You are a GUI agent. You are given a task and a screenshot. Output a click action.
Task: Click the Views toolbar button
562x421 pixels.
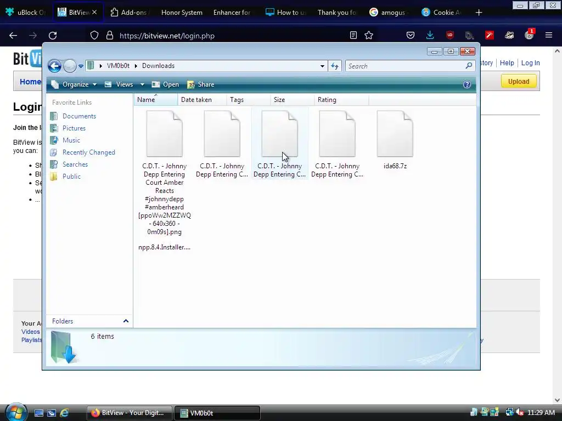coord(120,84)
